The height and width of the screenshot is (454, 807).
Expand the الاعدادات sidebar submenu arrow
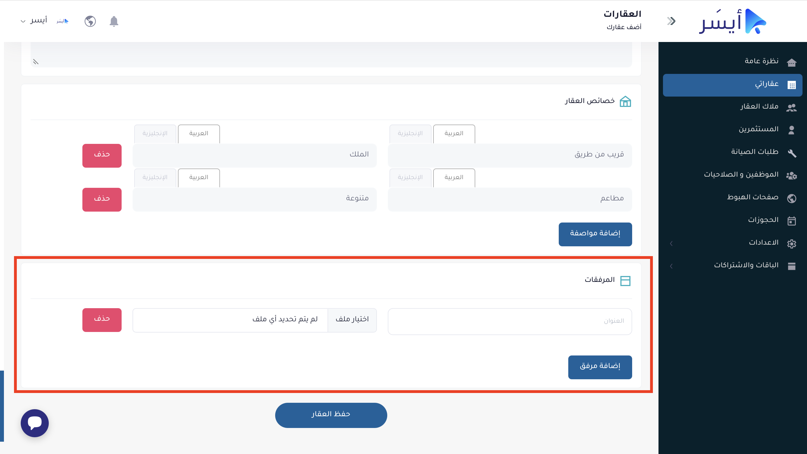pos(671,243)
